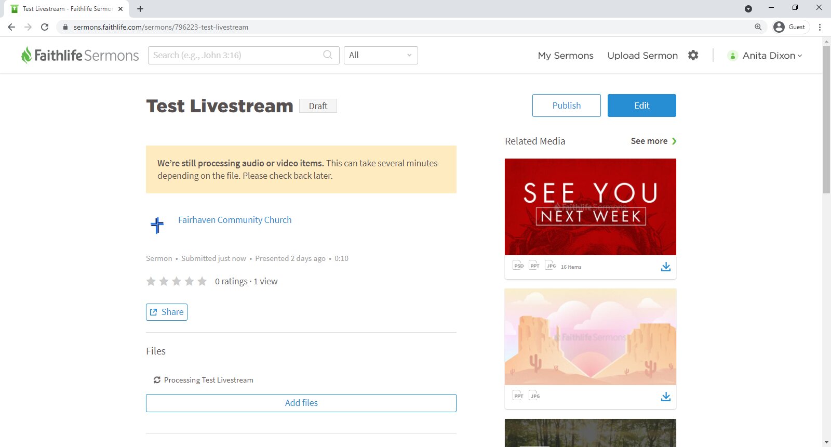The height and width of the screenshot is (447, 831).
Task: Open My Sermons
Action: point(566,56)
